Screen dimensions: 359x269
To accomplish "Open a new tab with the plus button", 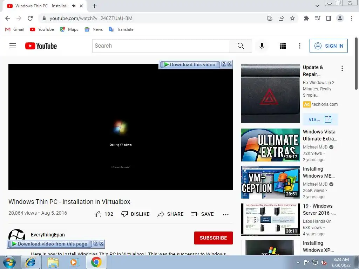I will click(x=95, y=6).
